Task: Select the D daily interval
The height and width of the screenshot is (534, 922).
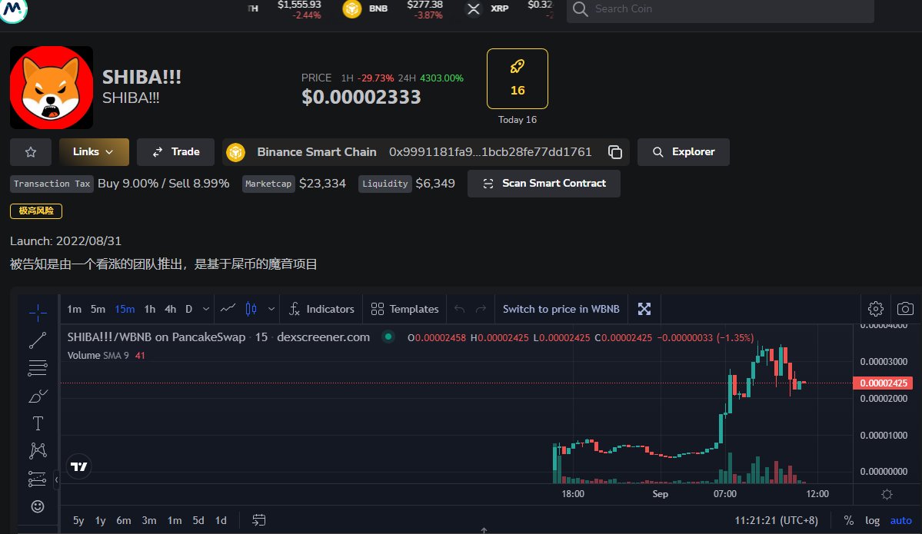Action: click(188, 309)
